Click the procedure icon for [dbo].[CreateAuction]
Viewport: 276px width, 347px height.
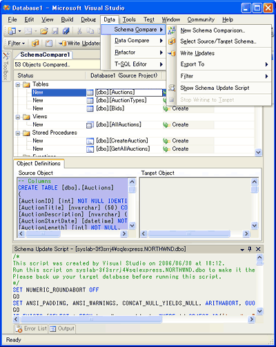click(x=90, y=141)
